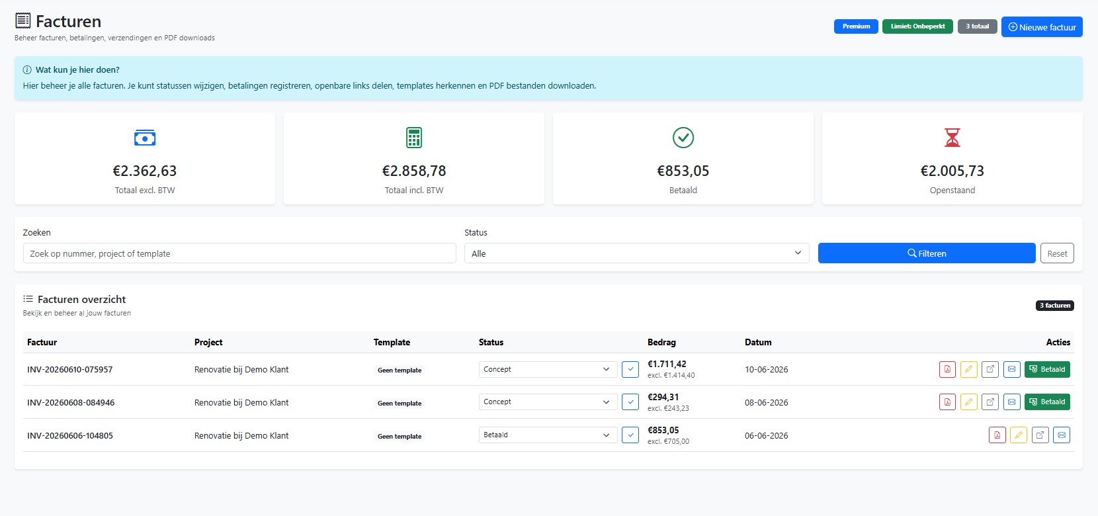This screenshot has height=516, width=1098.
Task: Open status dropdown for invoice INV-20260606-104805
Action: point(548,435)
